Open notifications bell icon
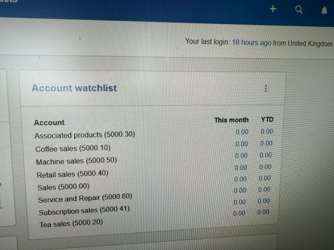334x250 pixels. (324, 10)
